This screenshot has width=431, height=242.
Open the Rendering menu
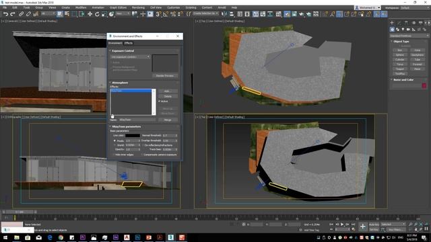pos(138,7)
